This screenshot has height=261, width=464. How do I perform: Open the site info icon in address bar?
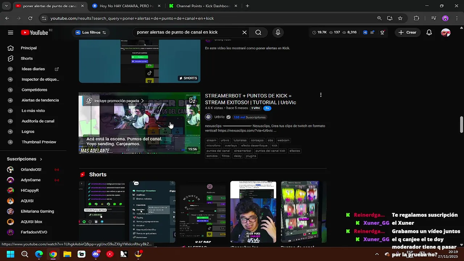point(44,18)
